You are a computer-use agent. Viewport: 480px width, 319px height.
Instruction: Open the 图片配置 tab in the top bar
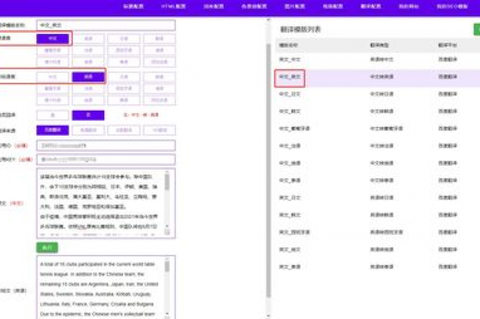(294, 6)
